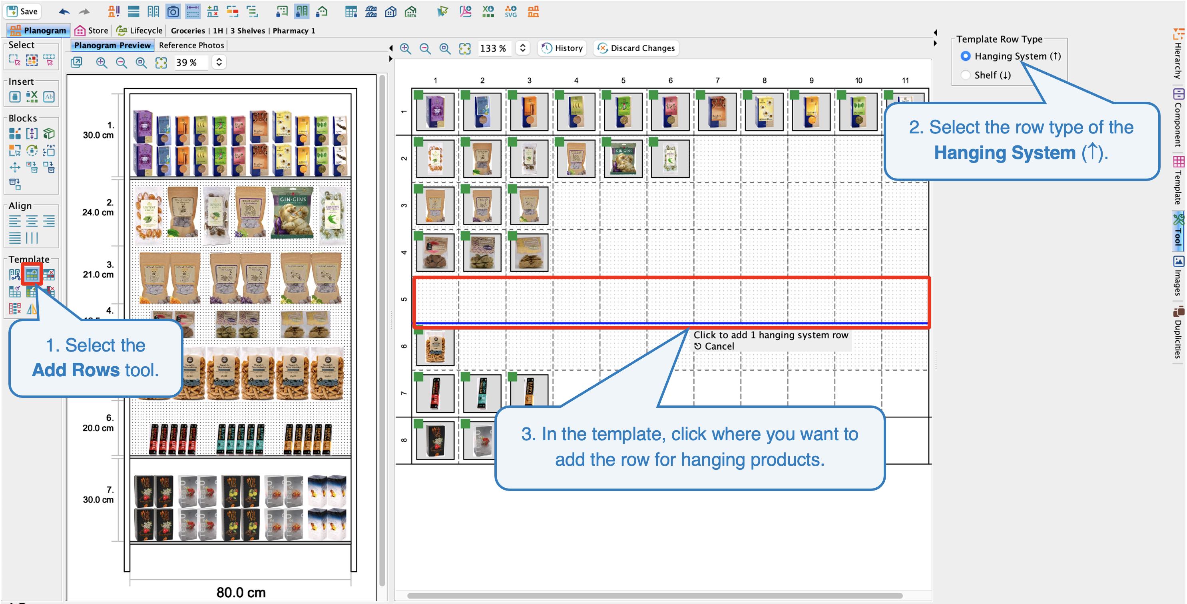Select Hanging System radio button
The image size is (1187, 604).
[965, 56]
